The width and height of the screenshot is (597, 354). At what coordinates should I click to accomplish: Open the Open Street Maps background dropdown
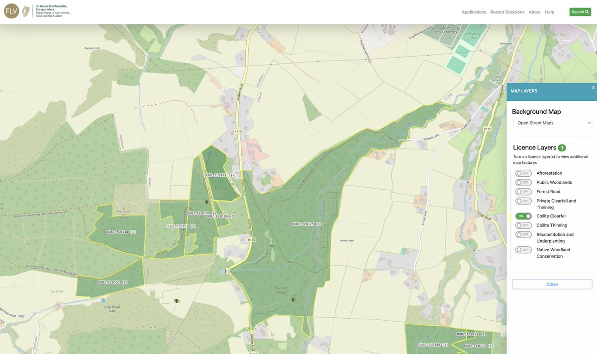tap(552, 123)
